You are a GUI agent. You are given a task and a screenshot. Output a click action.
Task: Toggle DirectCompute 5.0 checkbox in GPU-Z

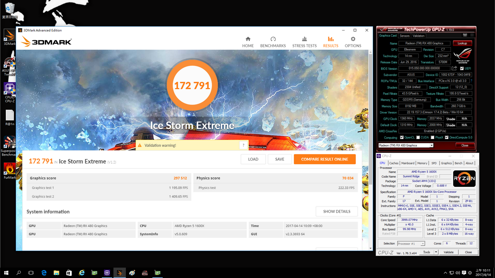tap(447, 137)
